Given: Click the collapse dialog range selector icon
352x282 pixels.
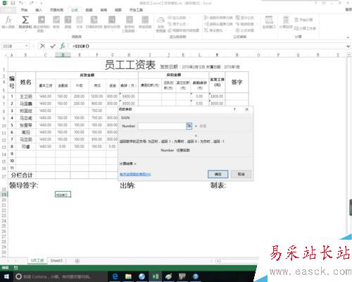Looking at the screenshot, I should 189,126.
